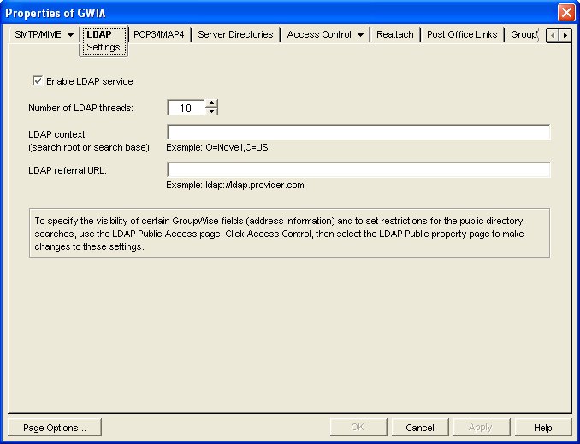Click the LDAP referral URL field
This screenshot has height=444, width=580.
click(x=358, y=170)
